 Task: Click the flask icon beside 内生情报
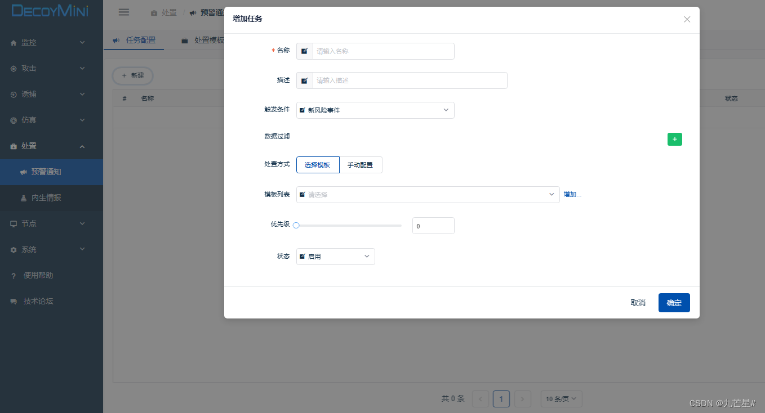24,198
